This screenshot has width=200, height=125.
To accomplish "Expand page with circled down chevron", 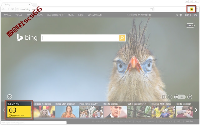I will tap(9, 97).
